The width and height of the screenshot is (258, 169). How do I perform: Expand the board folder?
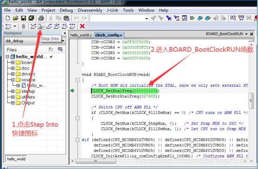(13, 63)
